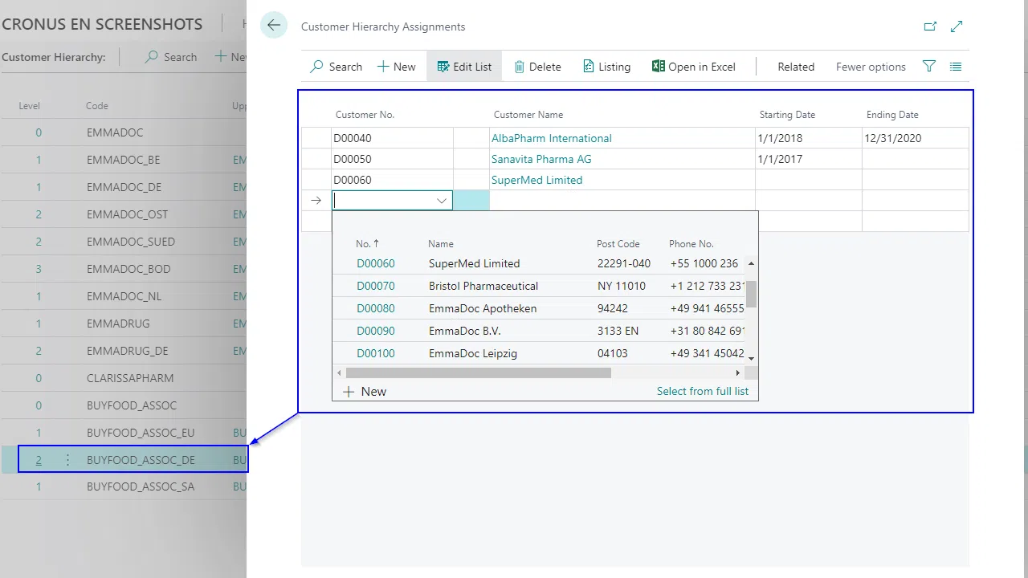Click the Ending Date column header
This screenshot has width=1028, height=578.
click(x=892, y=115)
